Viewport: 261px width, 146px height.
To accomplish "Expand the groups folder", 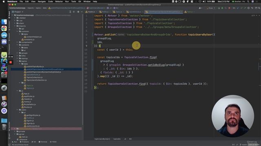I will coord(17,53).
